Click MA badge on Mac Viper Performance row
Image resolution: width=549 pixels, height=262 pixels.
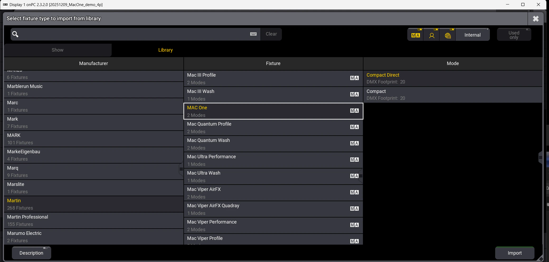point(354,225)
